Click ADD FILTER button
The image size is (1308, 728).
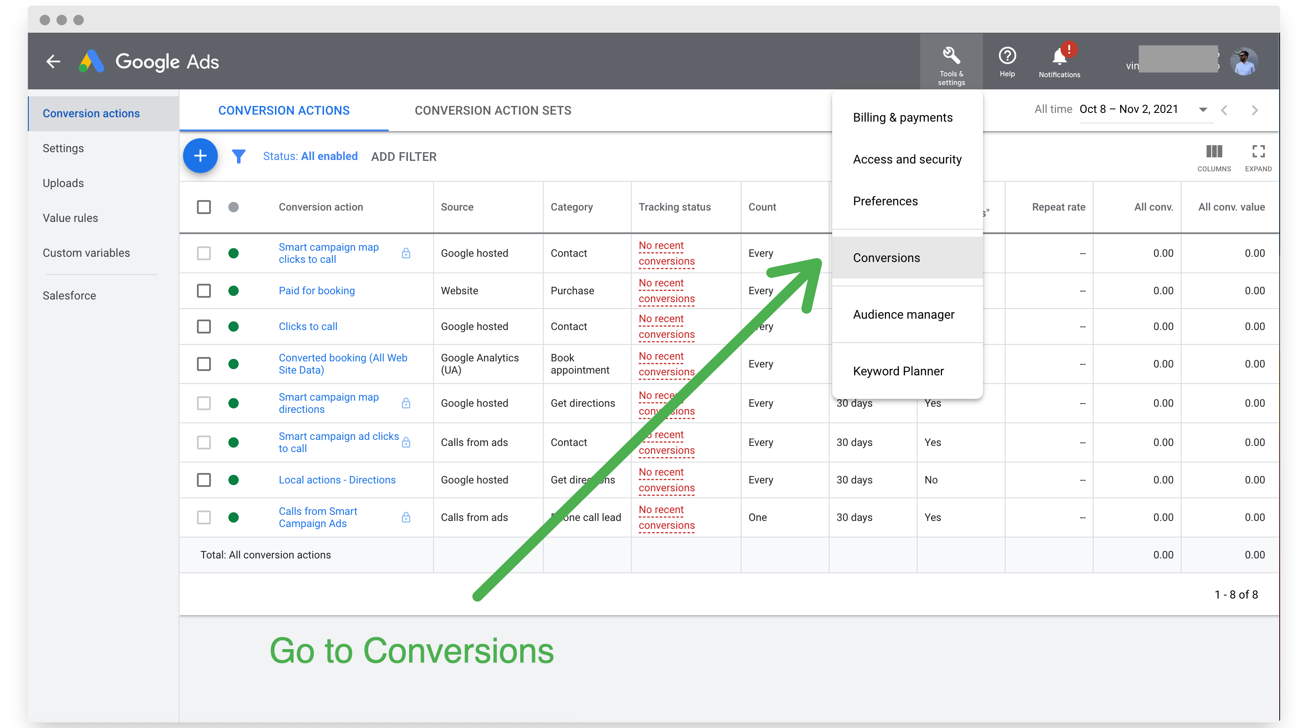(x=403, y=156)
